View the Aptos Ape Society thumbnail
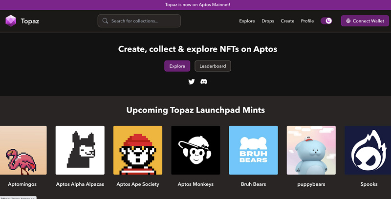 click(138, 150)
